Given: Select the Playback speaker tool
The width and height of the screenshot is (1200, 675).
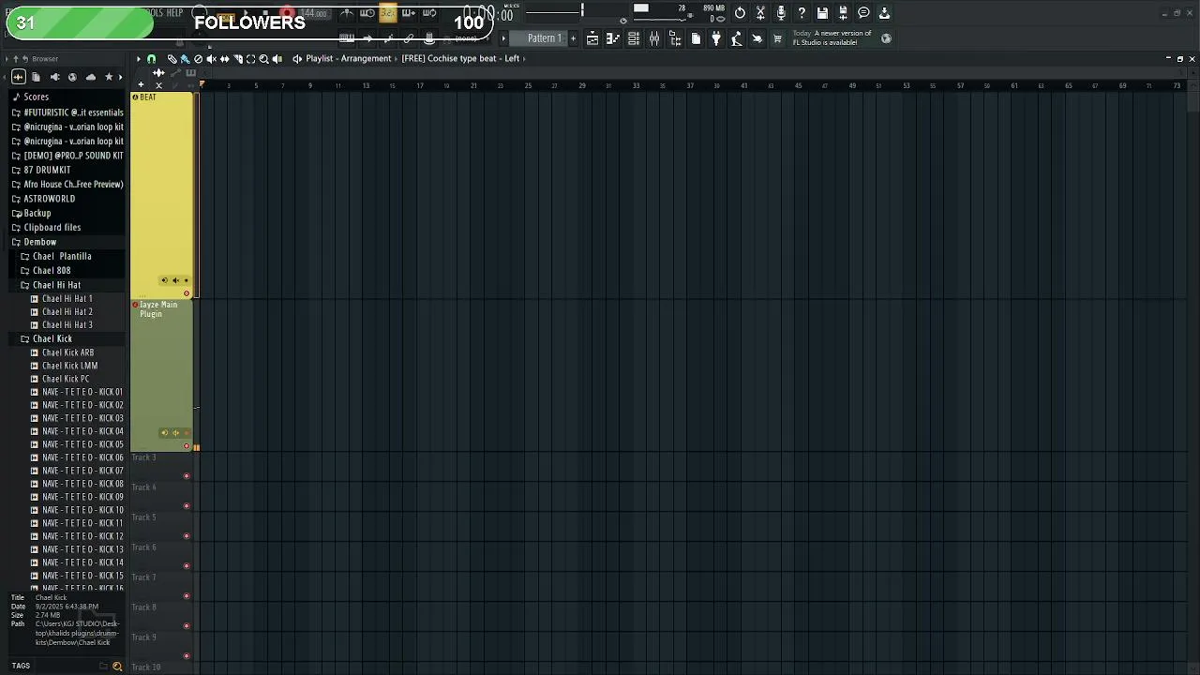Looking at the screenshot, I should (x=277, y=59).
